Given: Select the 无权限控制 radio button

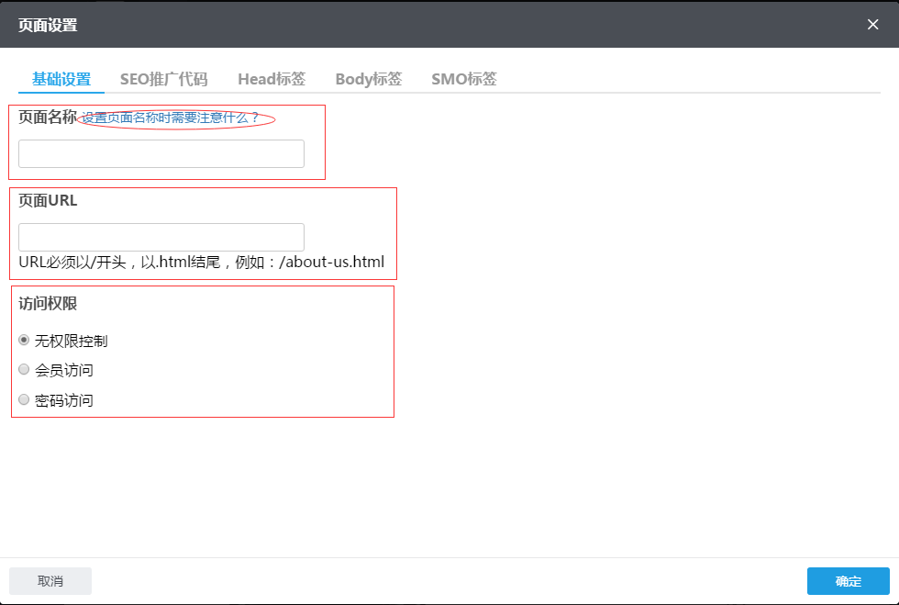Looking at the screenshot, I should (24, 340).
